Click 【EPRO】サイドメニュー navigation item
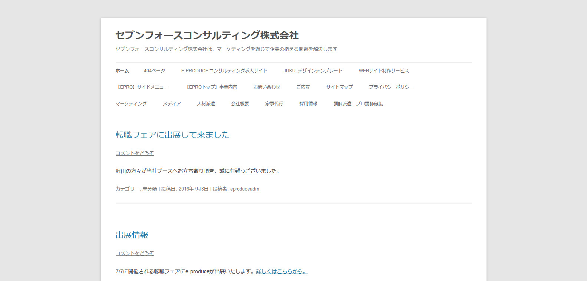 (x=142, y=87)
